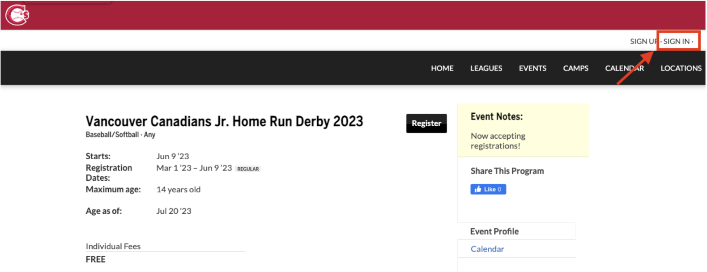The height and width of the screenshot is (272, 707).
Task: Click the registration dates 'Mar 1 '23 – Jun 9 '23'
Action: [x=194, y=168]
